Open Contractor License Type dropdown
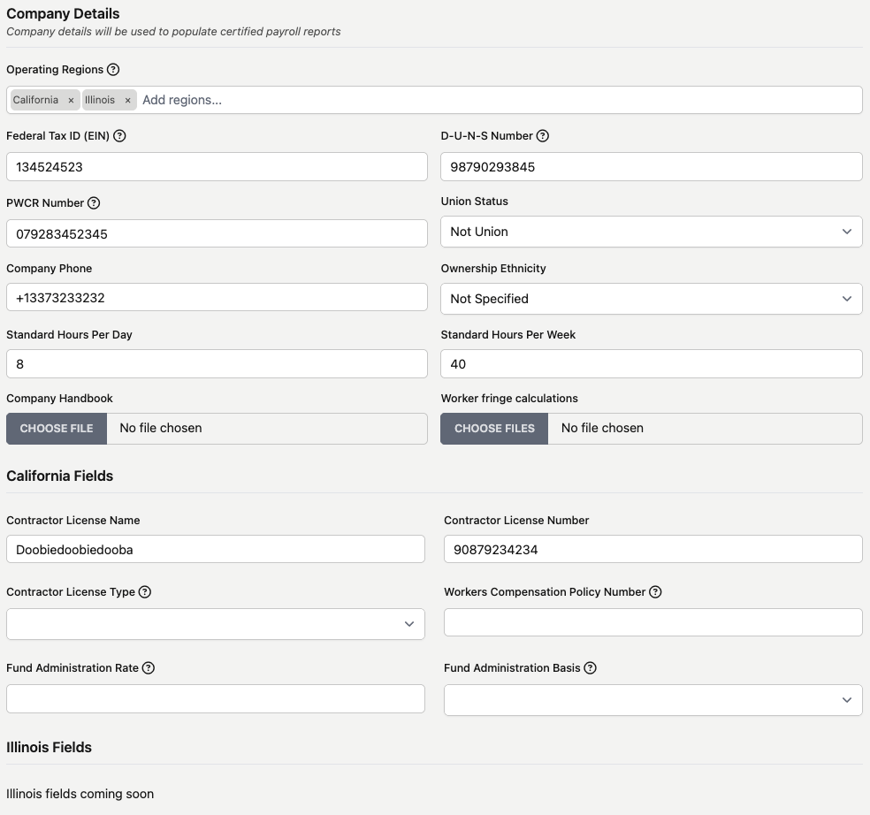Screen dimensions: 870x815 pyautogui.click(x=216, y=624)
